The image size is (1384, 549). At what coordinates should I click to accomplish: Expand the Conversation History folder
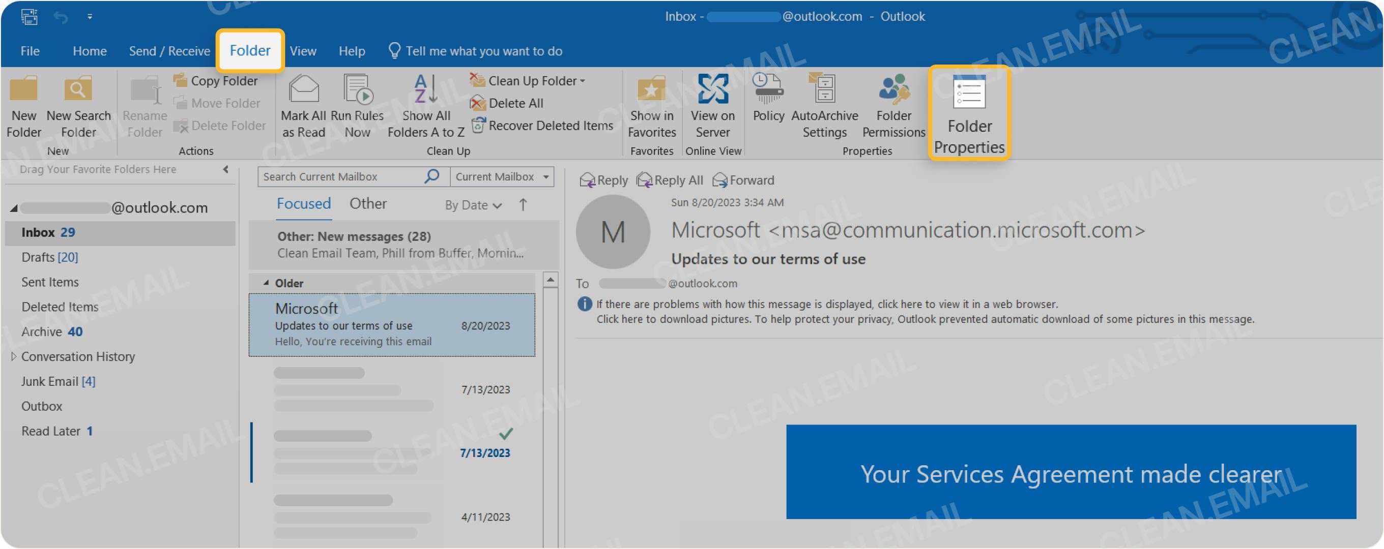(13, 356)
